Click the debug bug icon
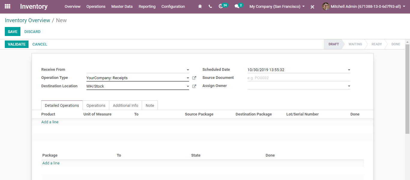 [200, 6]
